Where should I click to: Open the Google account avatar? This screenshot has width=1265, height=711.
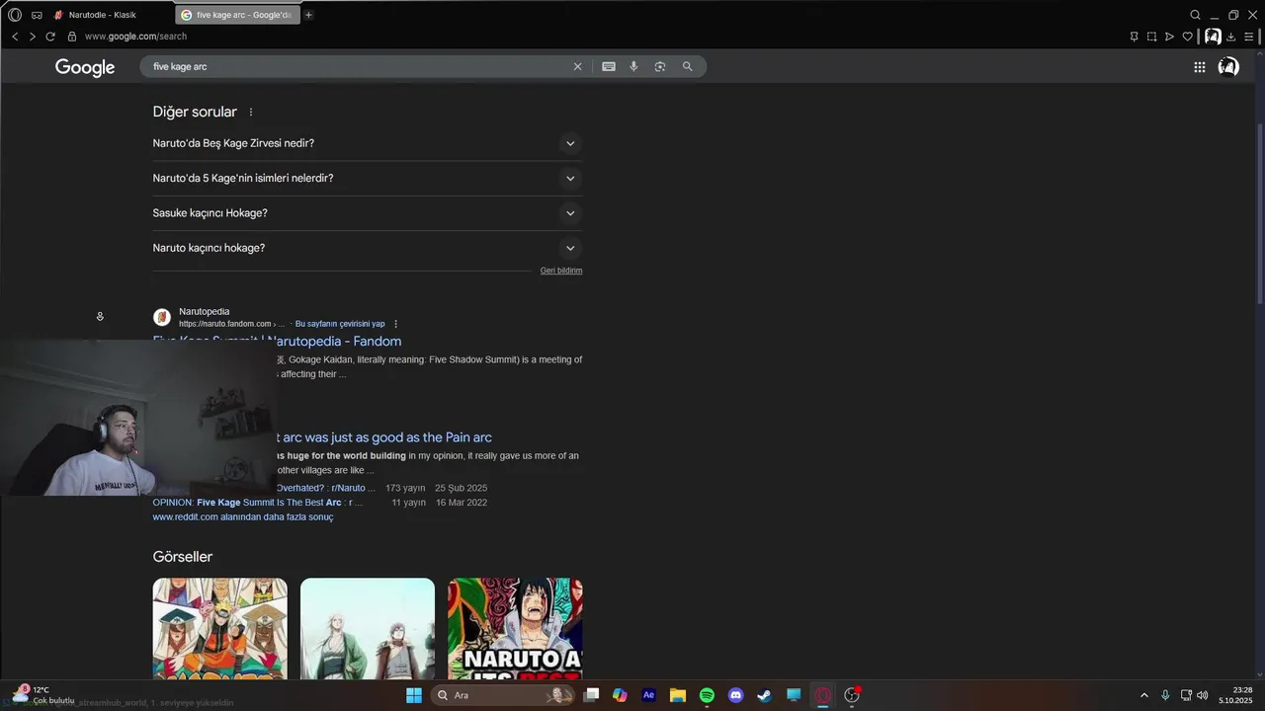[1228, 67]
